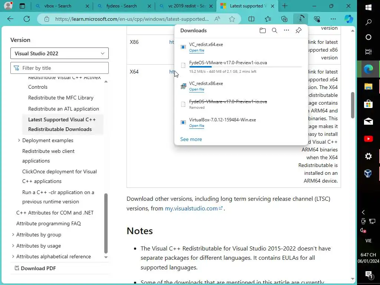Open Windows Start button

point(368,7)
